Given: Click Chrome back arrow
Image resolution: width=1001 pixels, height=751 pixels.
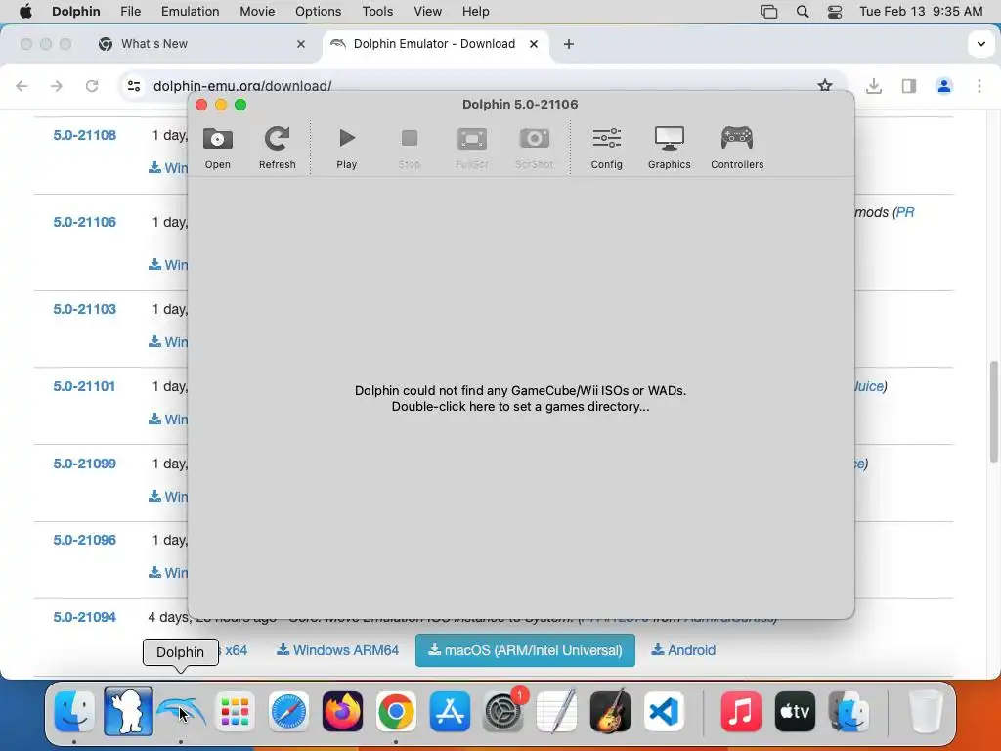Looking at the screenshot, I should [x=22, y=86].
